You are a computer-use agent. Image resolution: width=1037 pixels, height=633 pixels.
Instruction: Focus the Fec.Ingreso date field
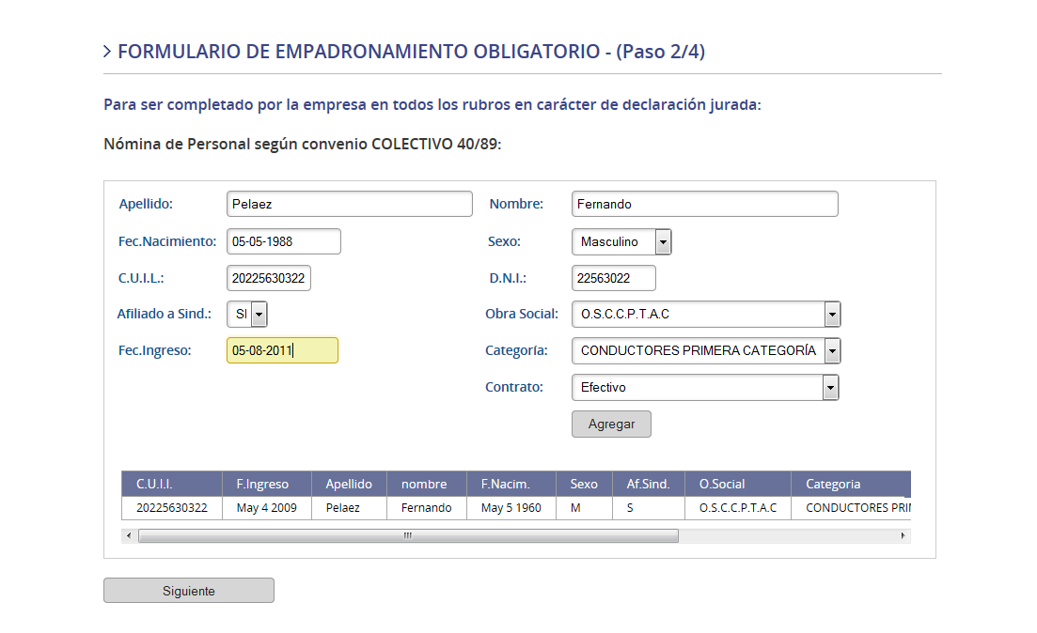point(282,350)
